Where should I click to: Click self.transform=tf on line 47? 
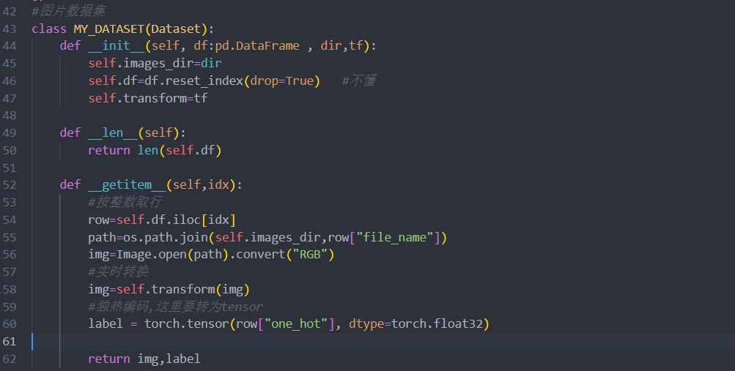[x=147, y=98]
